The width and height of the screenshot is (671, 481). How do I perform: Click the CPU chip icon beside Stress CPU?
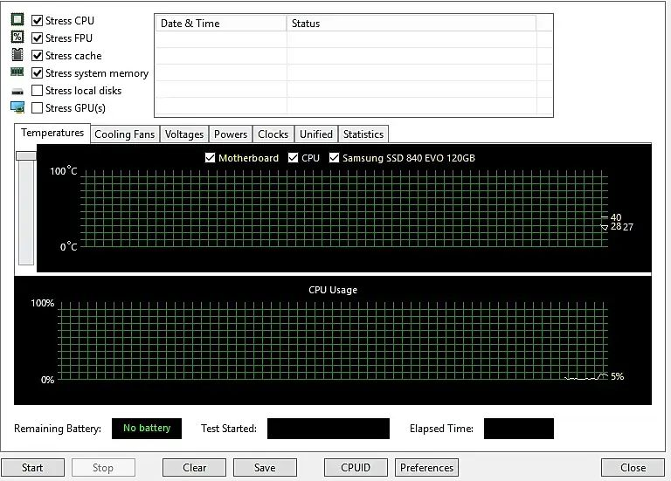coord(17,20)
